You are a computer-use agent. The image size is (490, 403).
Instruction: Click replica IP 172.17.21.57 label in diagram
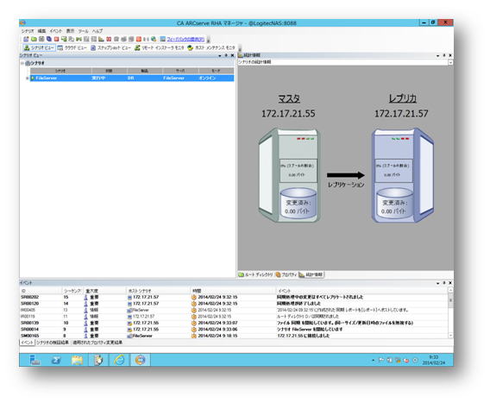[401, 114]
